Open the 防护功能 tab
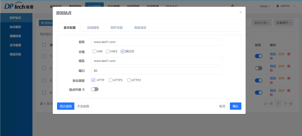Viewport: 302px width, 136px height. [x=117, y=28]
